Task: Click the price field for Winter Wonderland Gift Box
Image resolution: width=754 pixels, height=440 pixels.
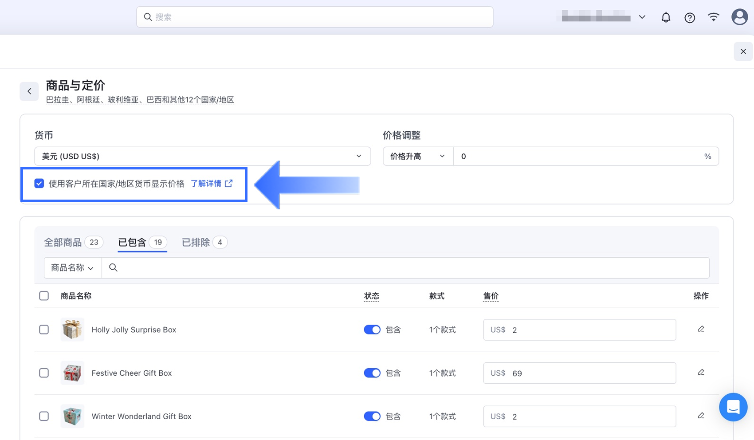Action: (x=580, y=416)
